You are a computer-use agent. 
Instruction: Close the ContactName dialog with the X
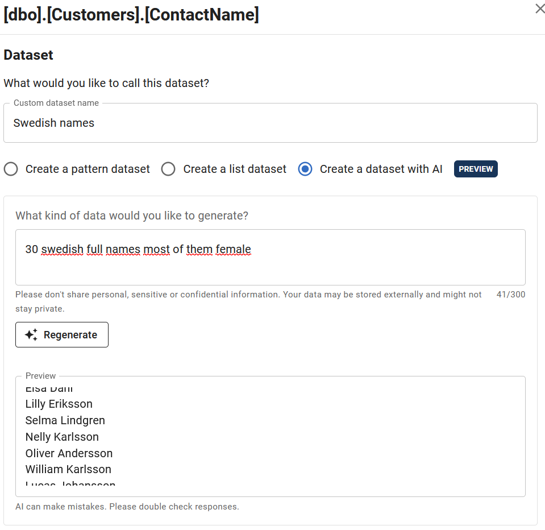(x=540, y=9)
